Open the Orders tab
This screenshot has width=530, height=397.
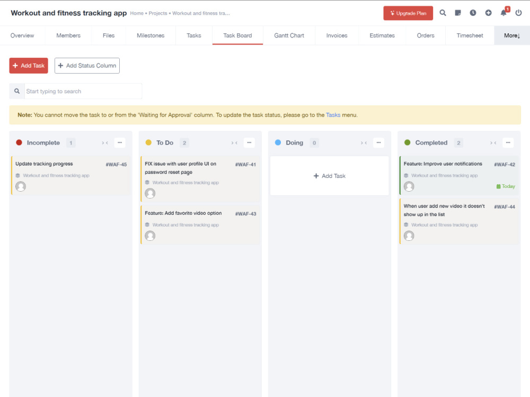tap(426, 35)
